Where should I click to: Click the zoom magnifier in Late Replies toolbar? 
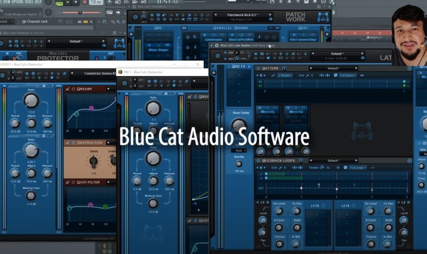point(293,54)
